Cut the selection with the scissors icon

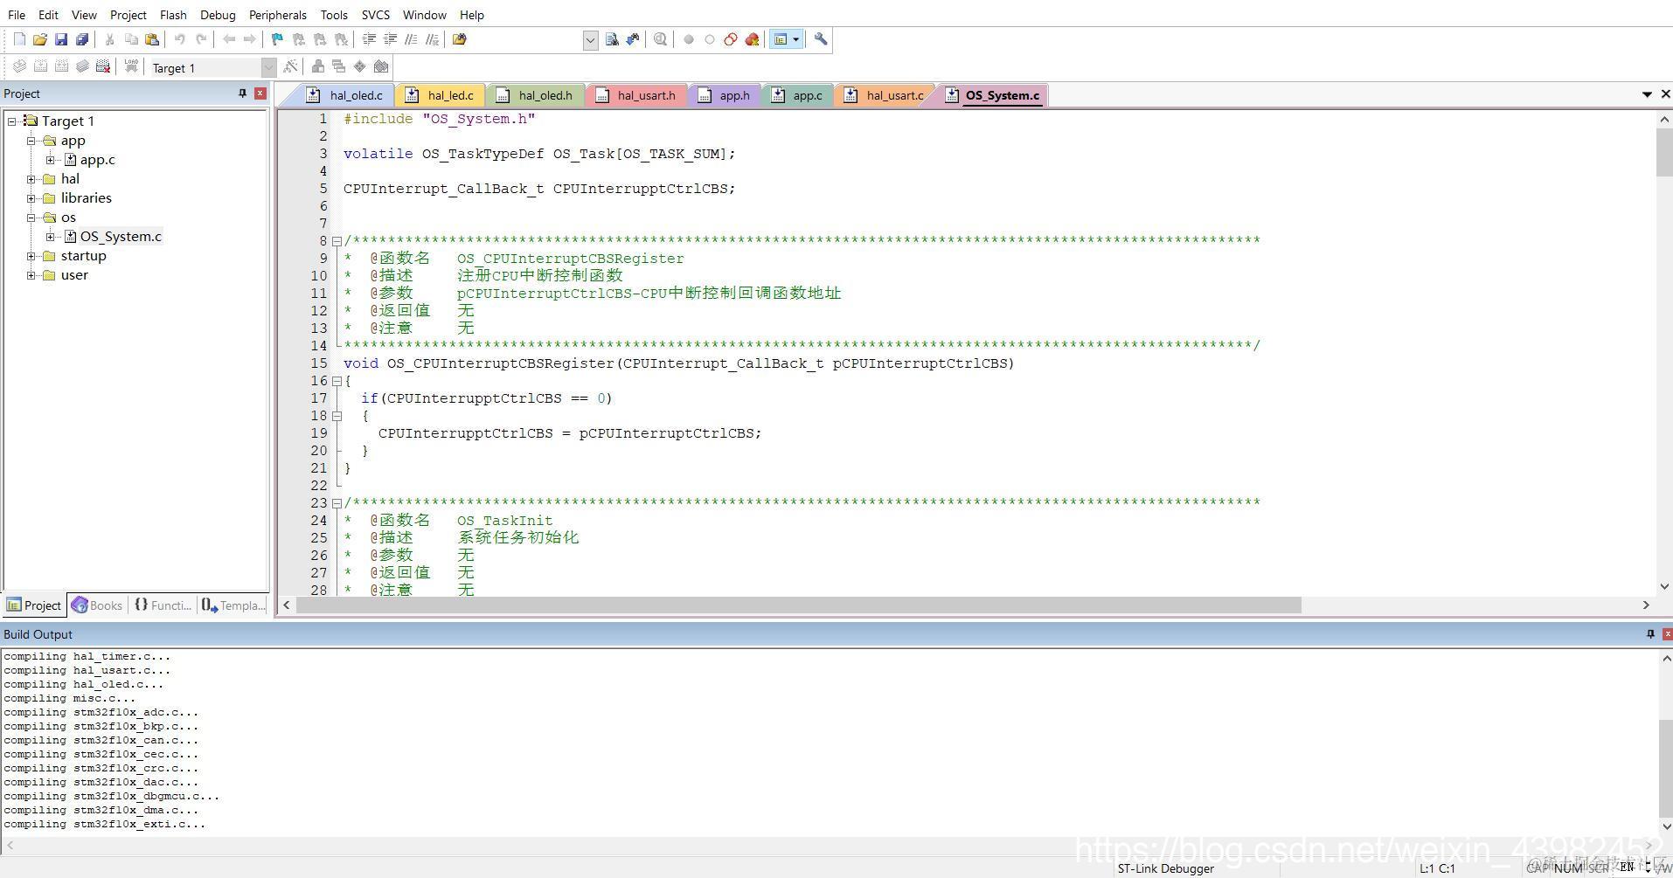coord(110,39)
